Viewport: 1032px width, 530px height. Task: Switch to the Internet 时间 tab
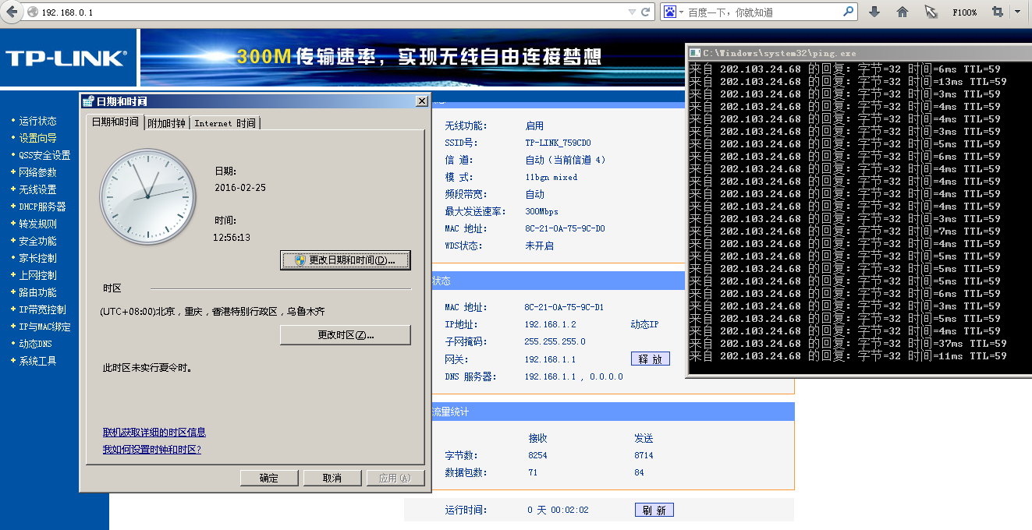click(x=225, y=123)
